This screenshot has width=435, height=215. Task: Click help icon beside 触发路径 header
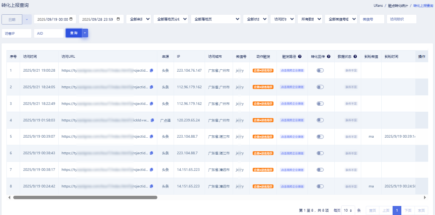tap(300, 57)
